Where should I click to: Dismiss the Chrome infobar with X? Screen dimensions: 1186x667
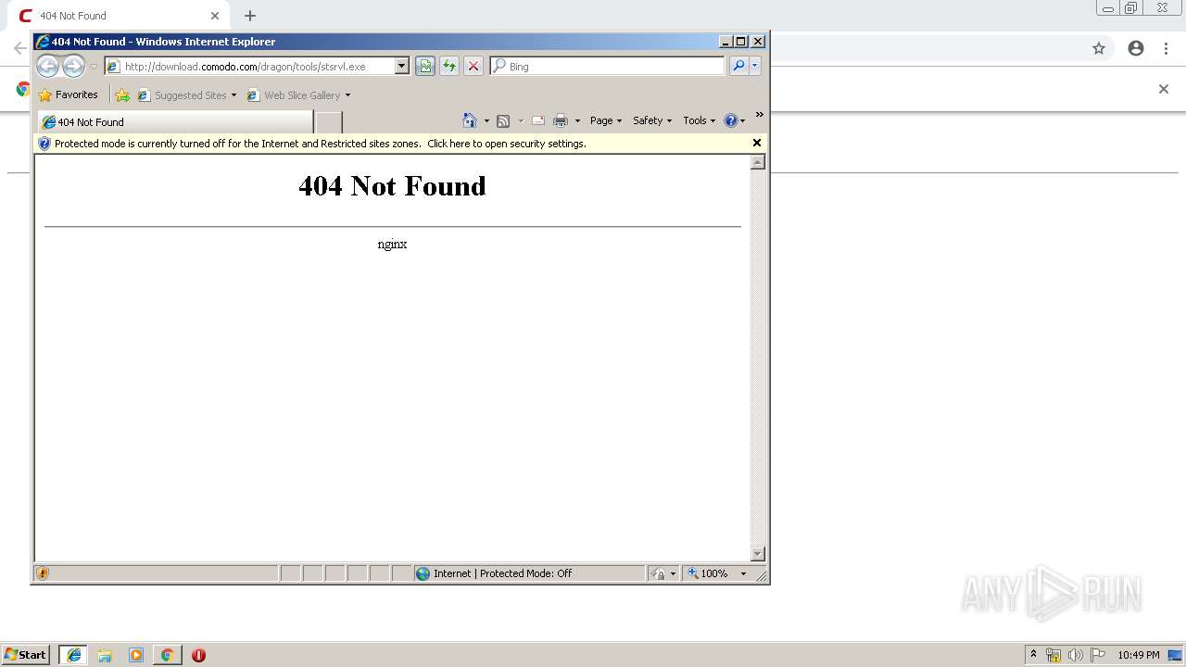point(1164,89)
